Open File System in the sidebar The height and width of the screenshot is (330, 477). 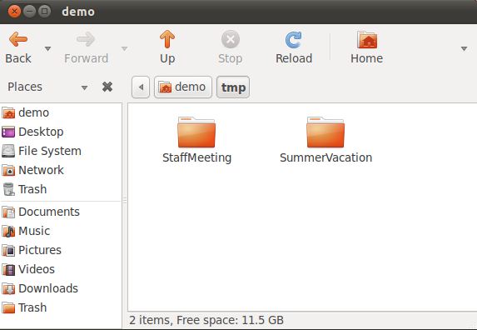click(61, 152)
